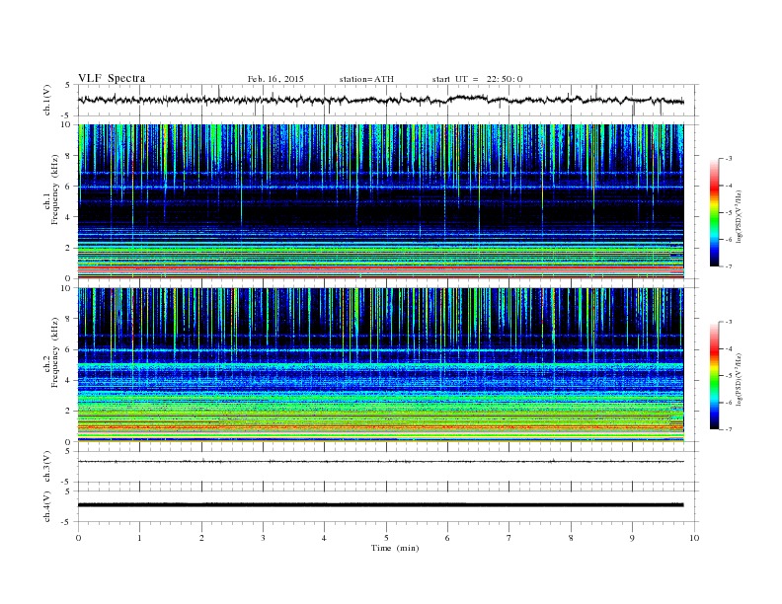Click the "2" kHz tick of ch.2 spectrogram

[68, 412]
